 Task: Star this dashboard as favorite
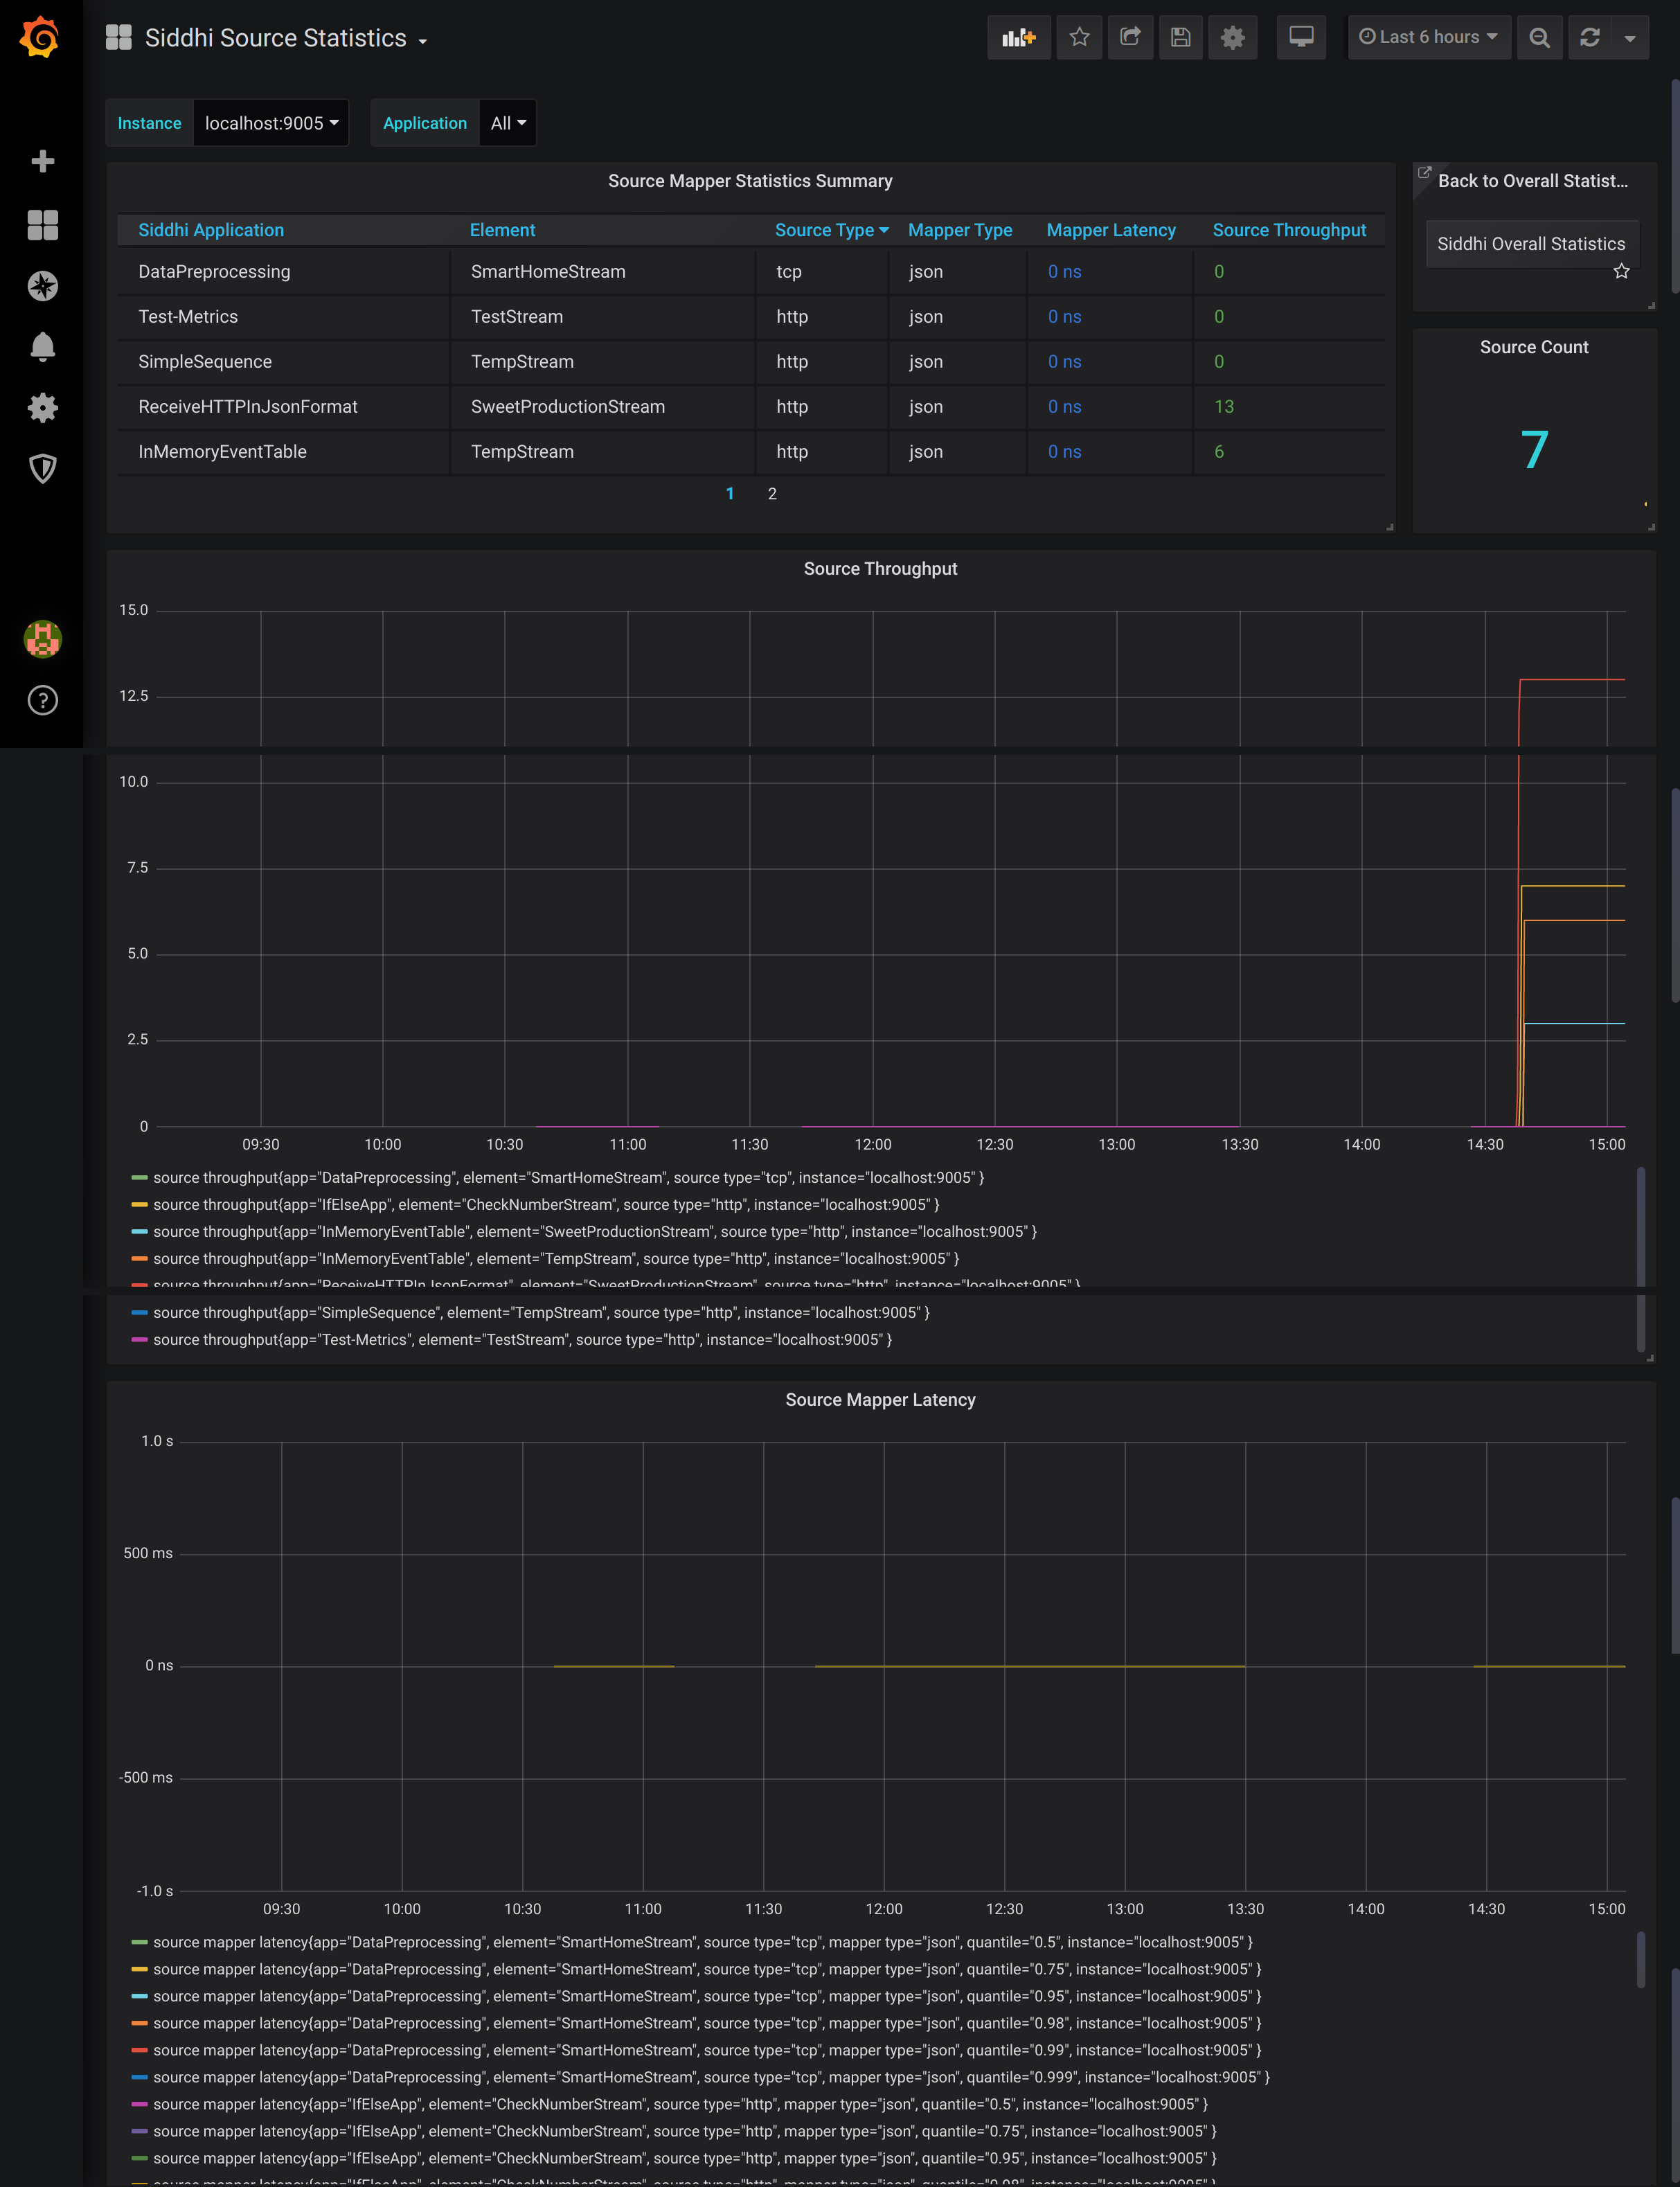pos(1079,38)
